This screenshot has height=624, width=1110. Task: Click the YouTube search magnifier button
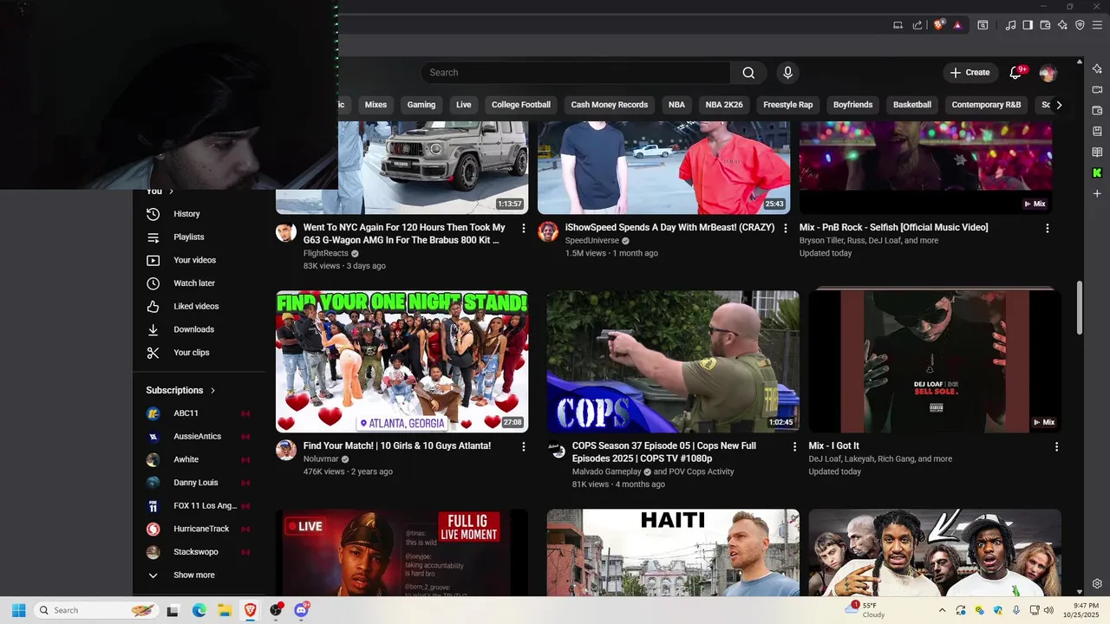click(748, 73)
